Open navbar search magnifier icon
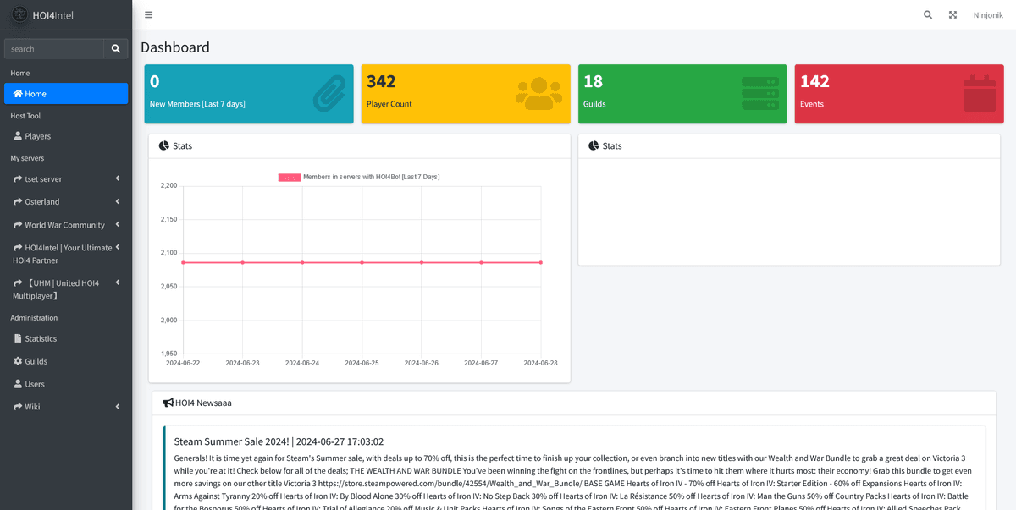 click(x=928, y=15)
